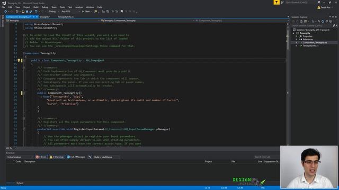Viewport: 339px width, 190px height.
Task: Expand the References node
Action: pos(297,40)
